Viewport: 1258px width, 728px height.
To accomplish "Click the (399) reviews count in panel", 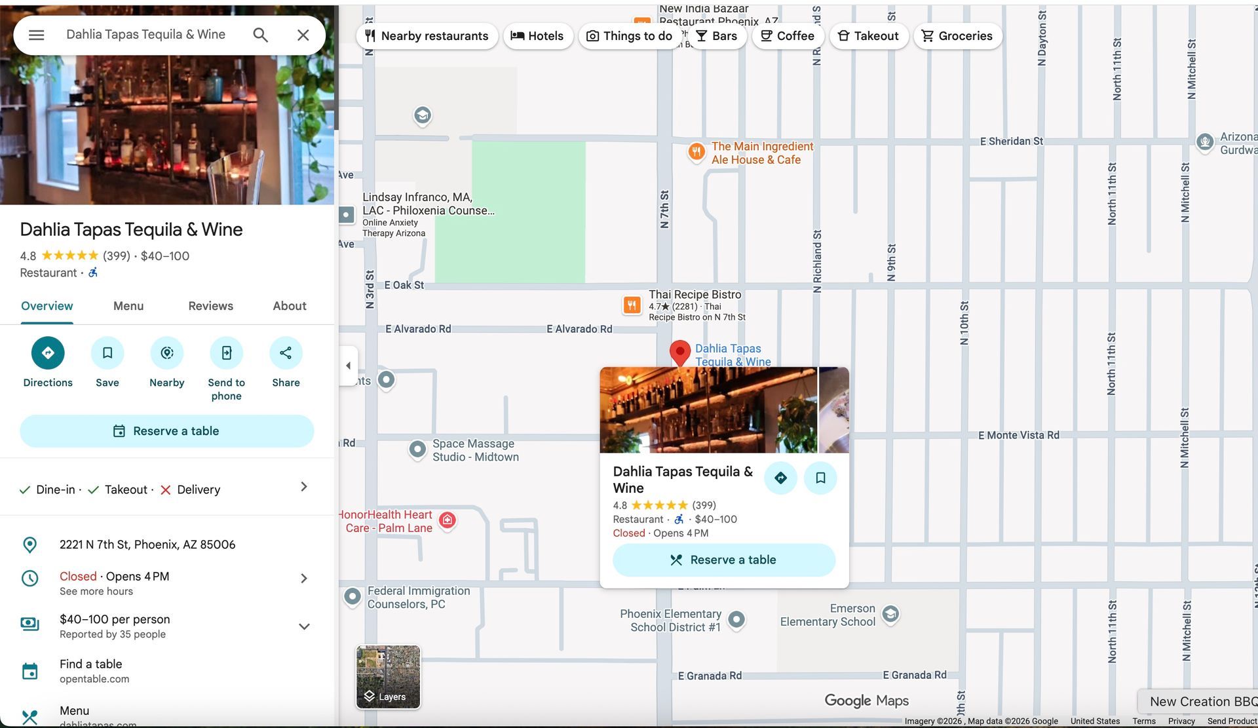I will (117, 256).
